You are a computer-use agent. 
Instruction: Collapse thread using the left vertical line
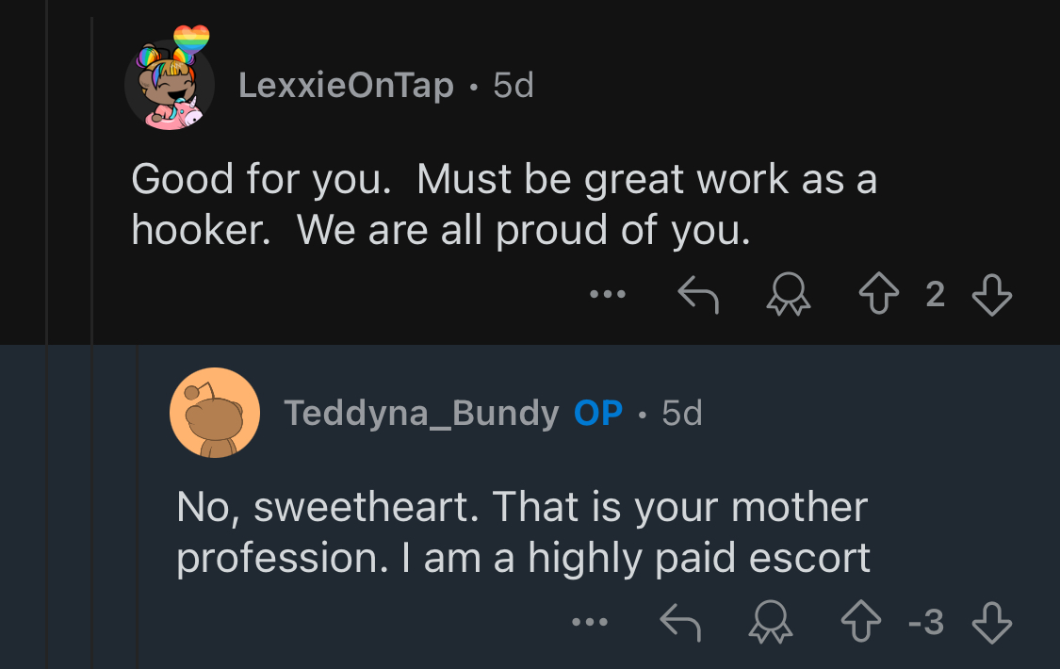click(46, 334)
